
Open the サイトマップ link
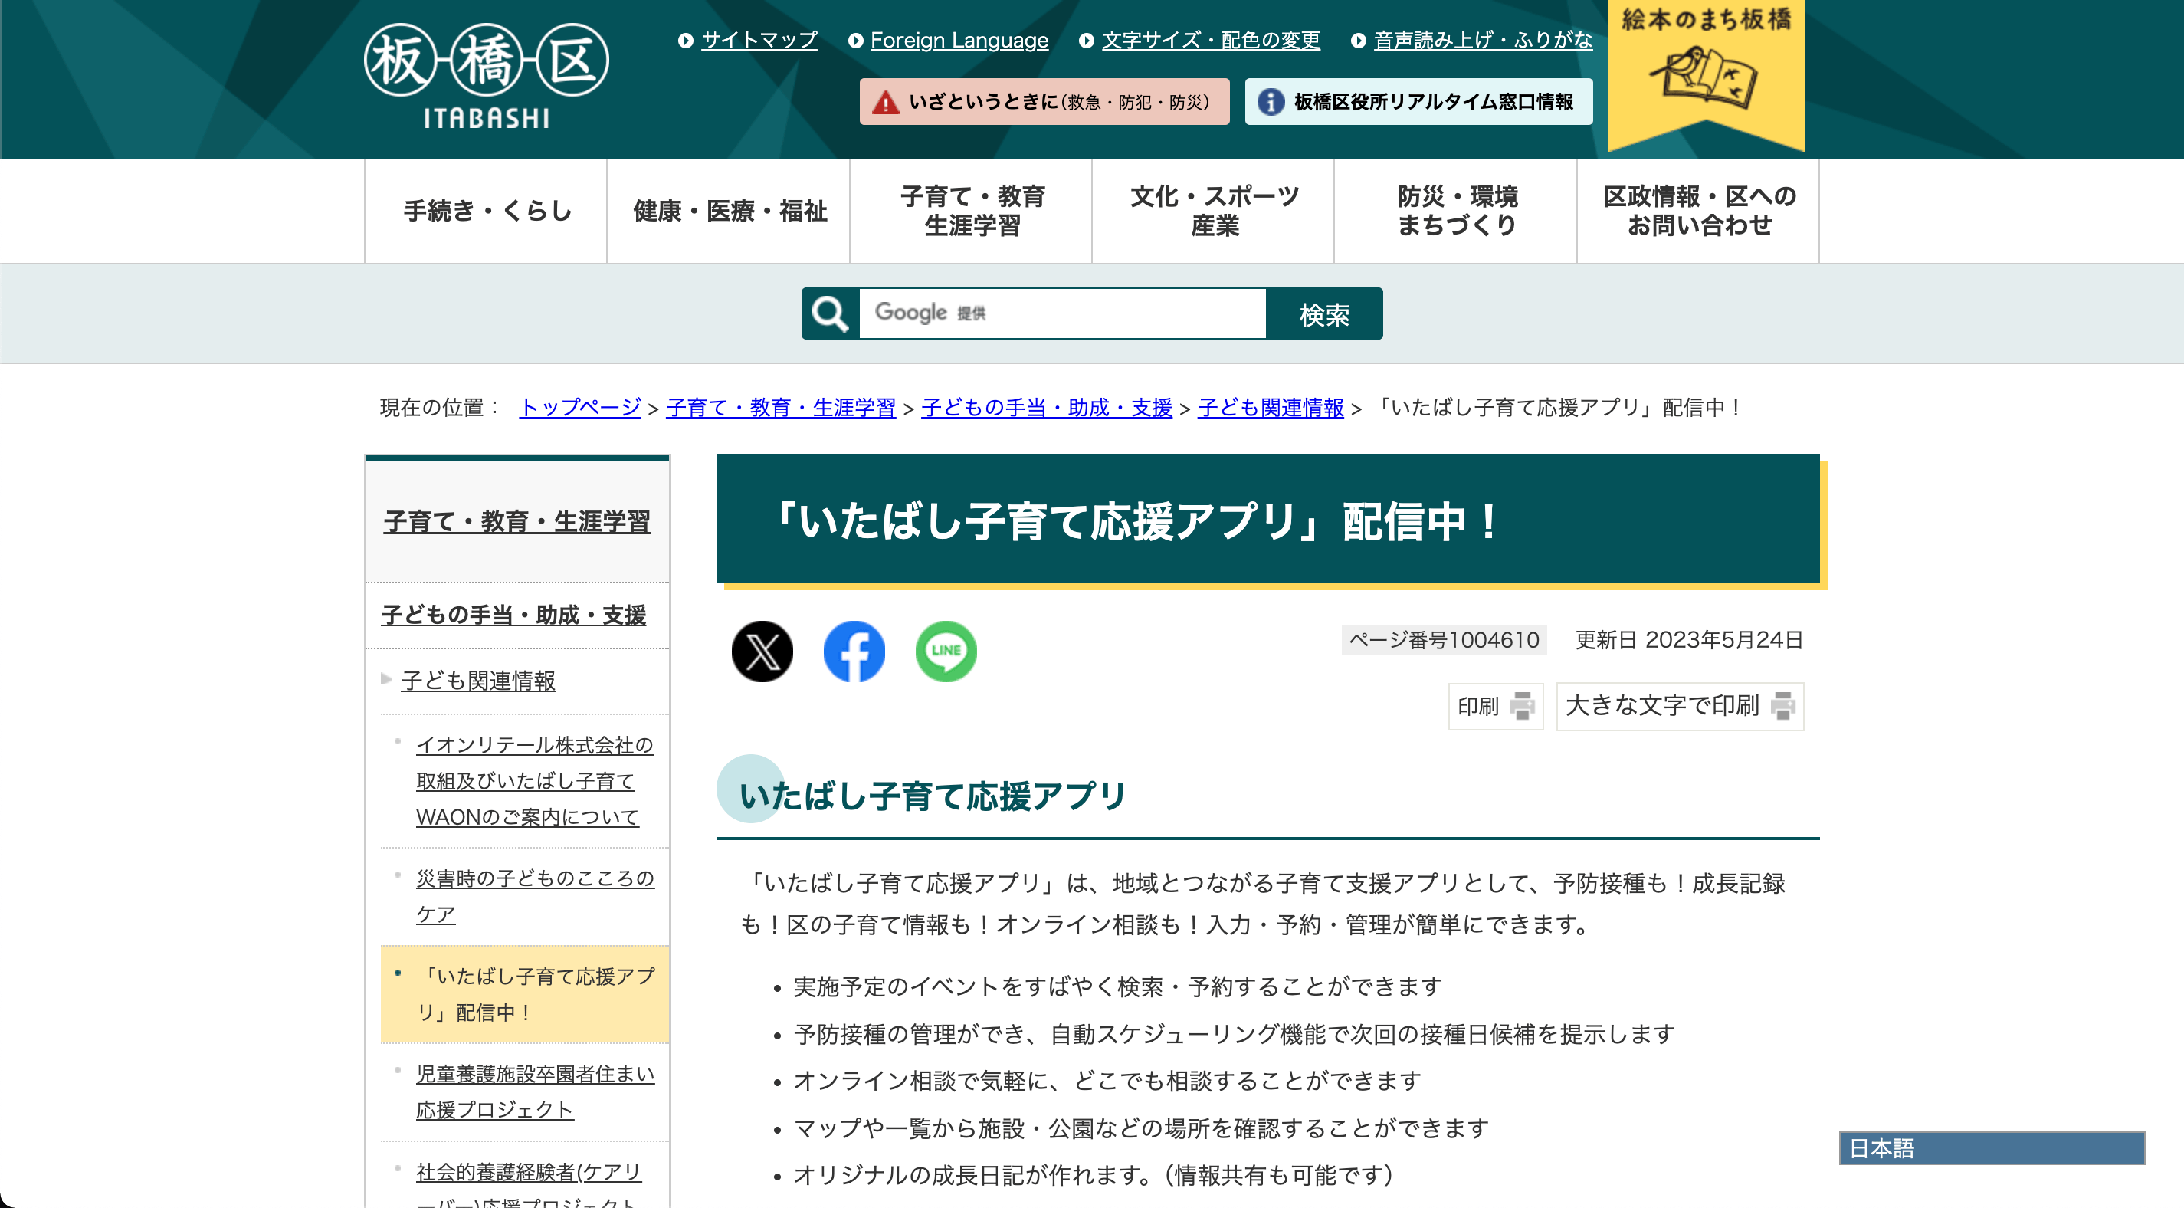pos(759,40)
